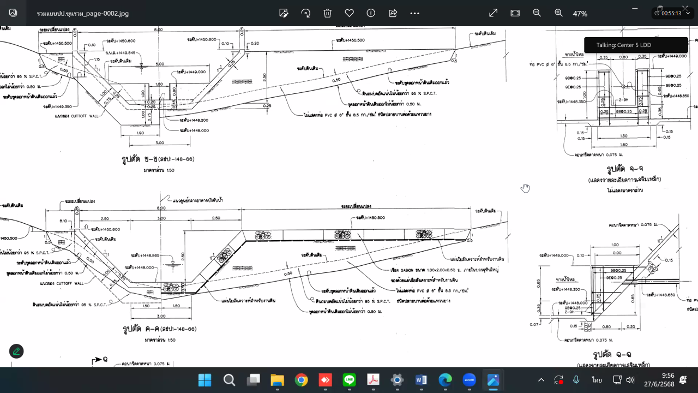Expand the Zoom meeting timer dropdown

[x=688, y=13]
